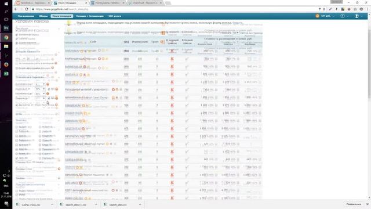Switch to the CheckTrust browser tab
Viewport: 371px width, 209px height.
coord(145,3)
